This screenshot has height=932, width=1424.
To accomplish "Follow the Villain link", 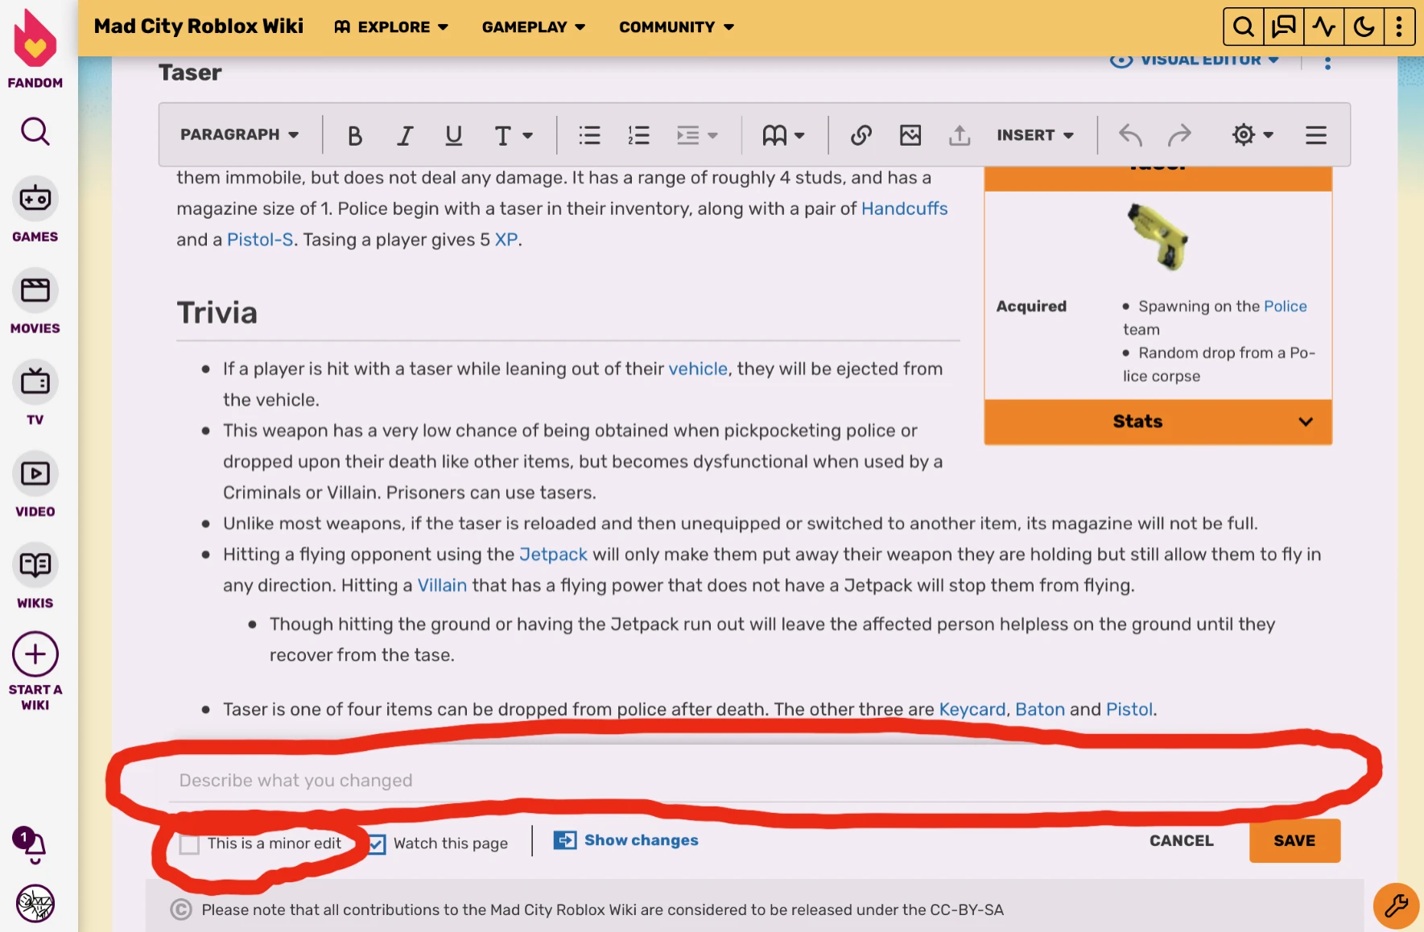I will [442, 585].
